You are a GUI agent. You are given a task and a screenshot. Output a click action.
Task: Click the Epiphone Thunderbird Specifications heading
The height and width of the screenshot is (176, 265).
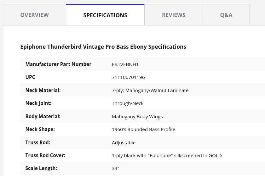[103, 47]
